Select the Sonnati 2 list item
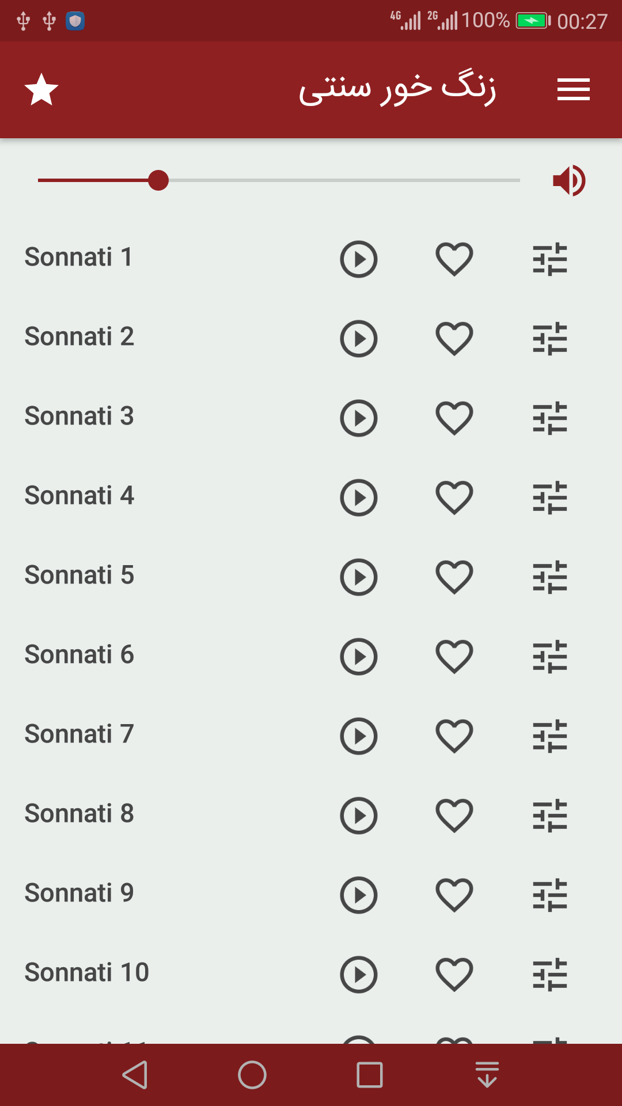Screen dimensions: 622x1106 (x=311, y=338)
